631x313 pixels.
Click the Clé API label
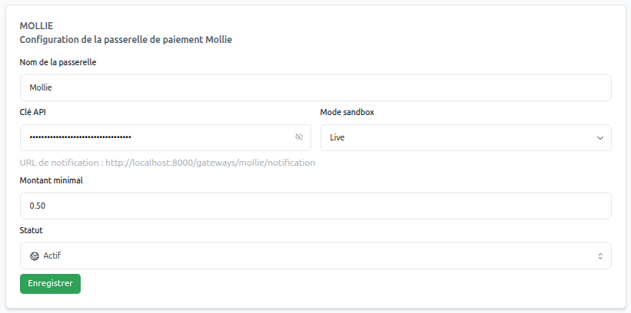[34, 112]
